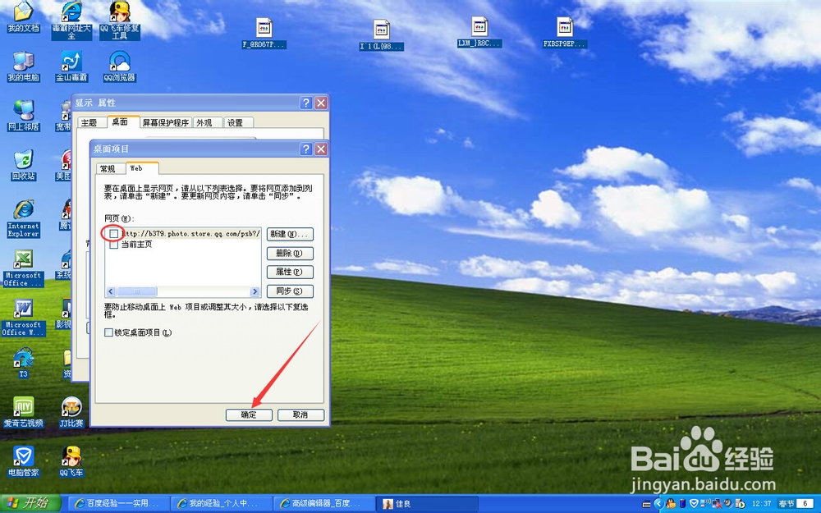
Task: Click the web list scroll left arrow
Action: point(111,291)
